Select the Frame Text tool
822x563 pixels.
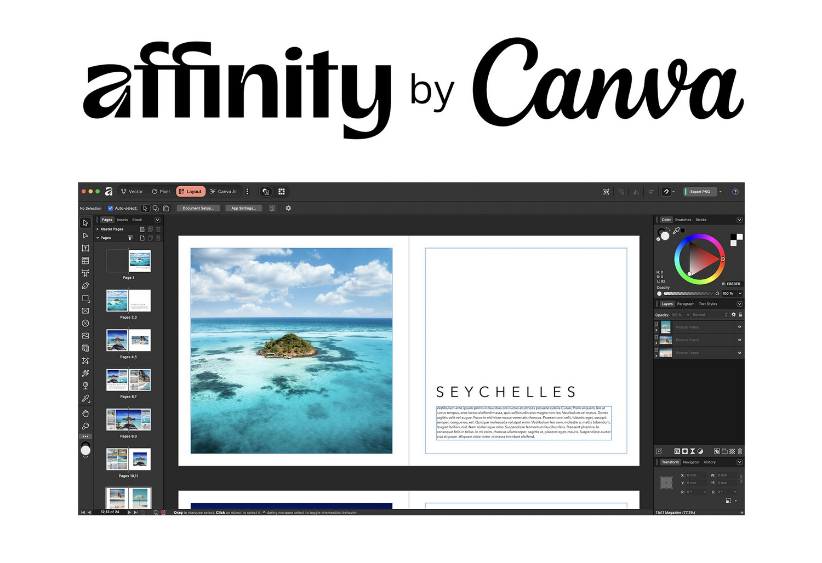85,248
